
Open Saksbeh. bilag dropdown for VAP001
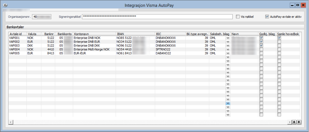[228, 38]
